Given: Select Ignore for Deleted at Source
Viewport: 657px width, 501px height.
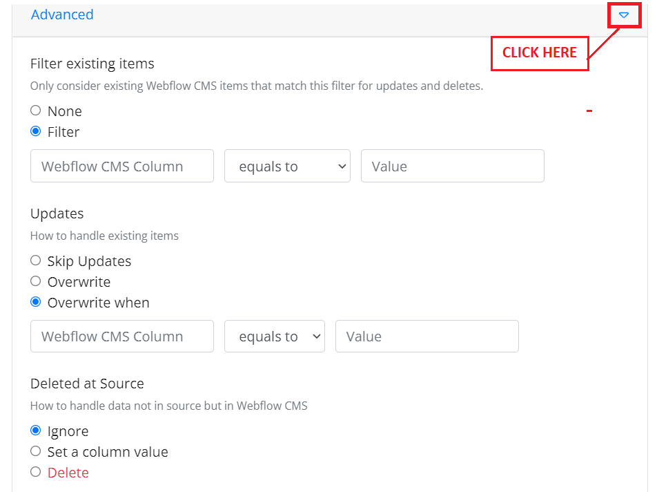Looking at the screenshot, I should coord(36,431).
